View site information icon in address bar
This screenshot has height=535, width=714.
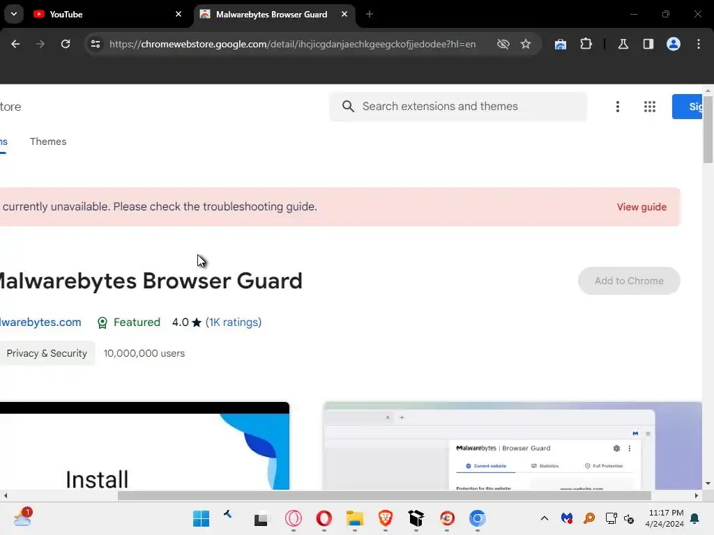[x=96, y=44]
